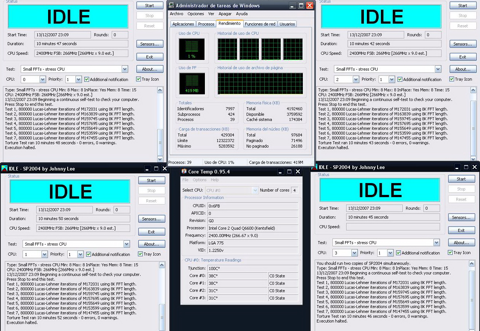
Task: Open the Ver menu in Task Manager
Action: (x=211, y=14)
